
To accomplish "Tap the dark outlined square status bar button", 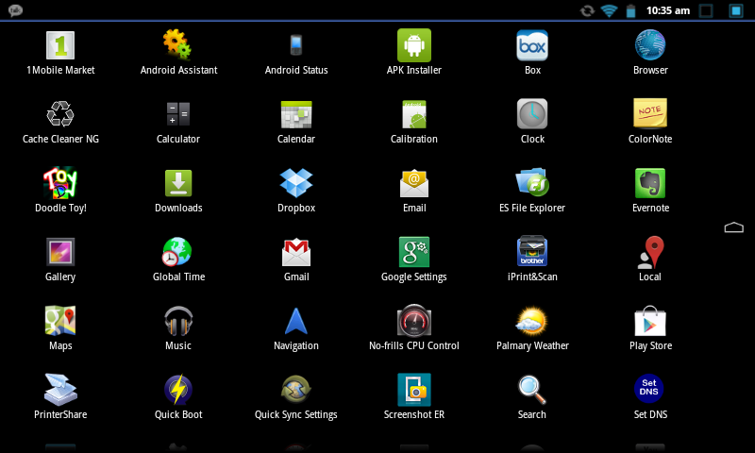I will click(706, 10).
